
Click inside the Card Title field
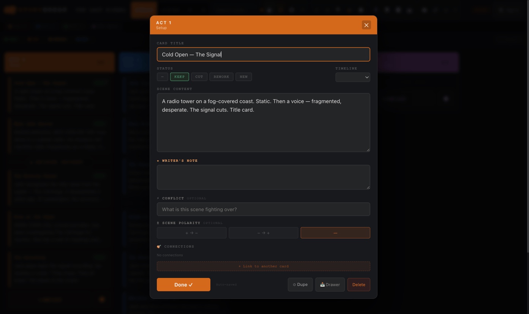(263, 54)
